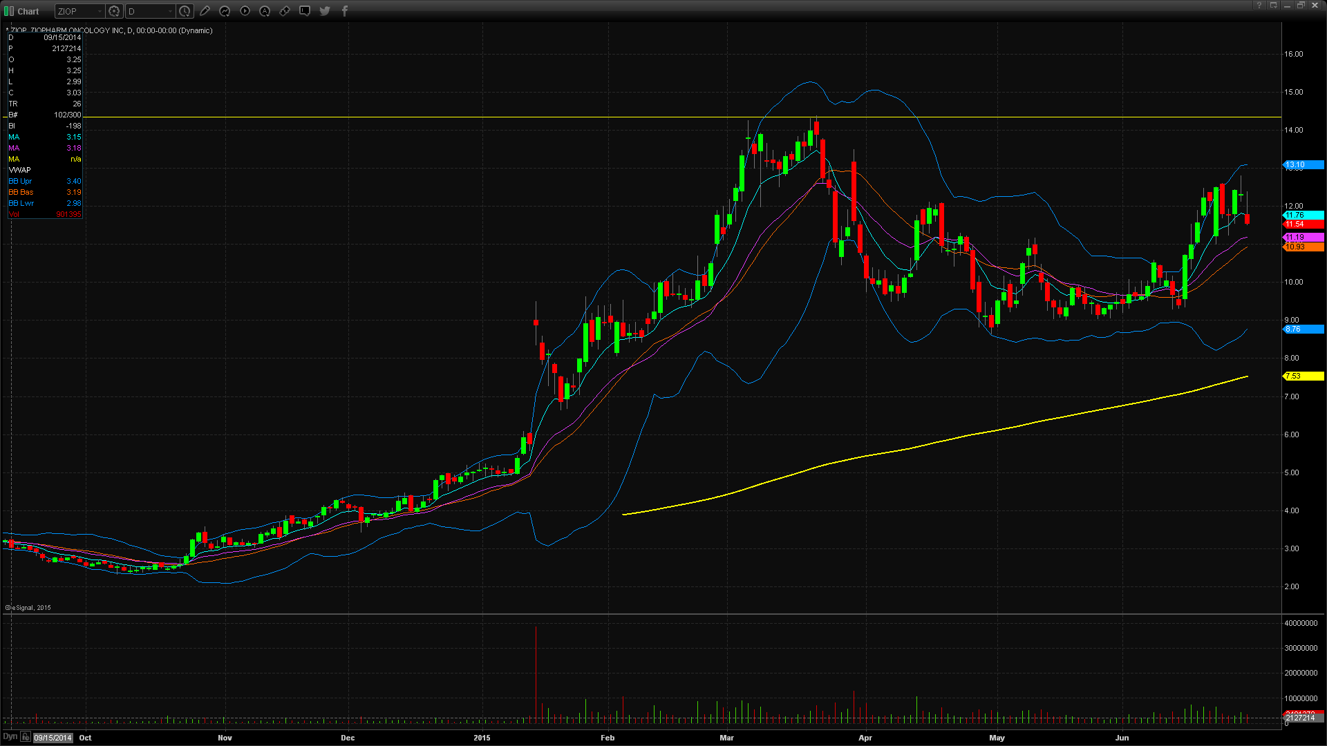Image resolution: width=1327 pixels, height=746 pixels.
Task: Open the help question mark icon
Action: click(x=1259, y=6)
